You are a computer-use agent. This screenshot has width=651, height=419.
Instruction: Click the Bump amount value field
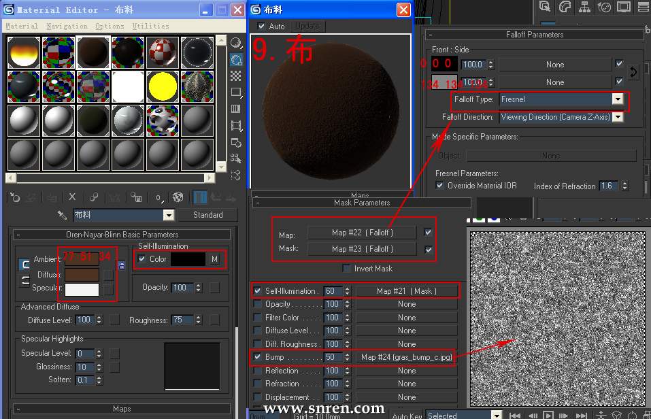334,356
